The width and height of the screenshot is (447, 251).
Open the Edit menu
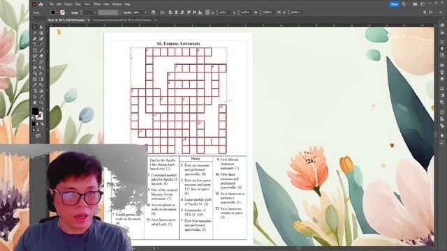(59, 4)
